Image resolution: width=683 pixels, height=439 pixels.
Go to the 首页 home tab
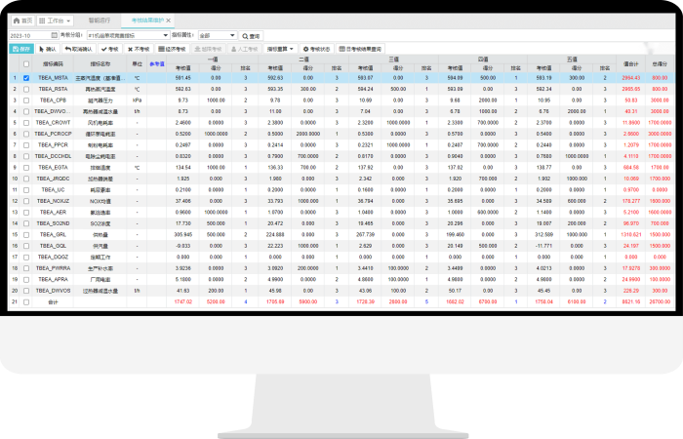tap(22, 20)
